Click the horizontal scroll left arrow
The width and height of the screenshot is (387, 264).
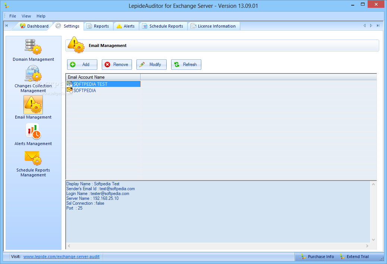point(69,246)
